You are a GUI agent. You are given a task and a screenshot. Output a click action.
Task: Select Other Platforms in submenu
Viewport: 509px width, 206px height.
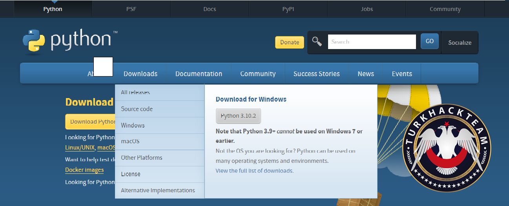coord(160,158)
